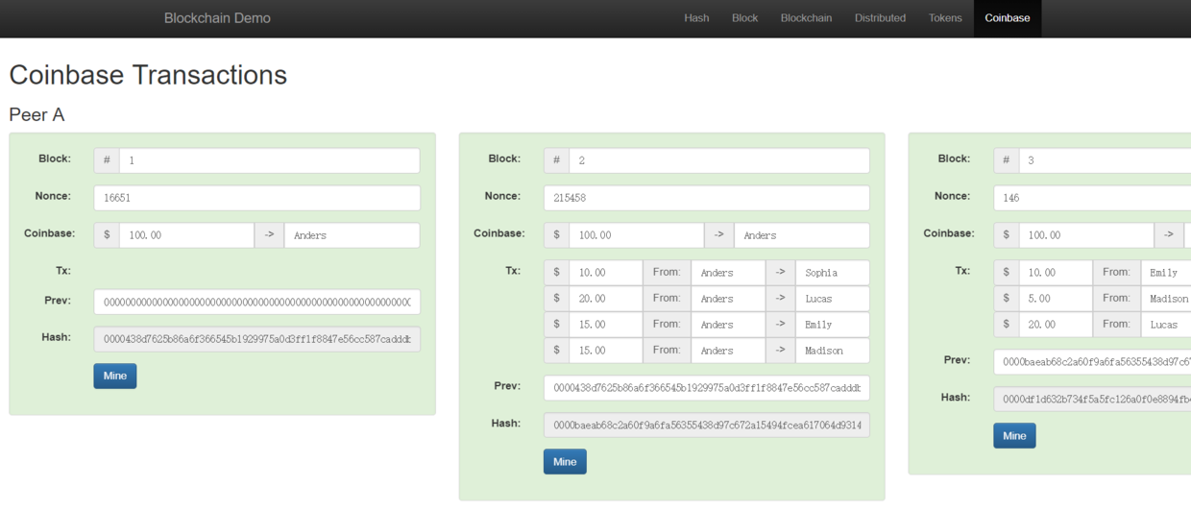Edit block 3 sender Madison
The image size is (1191, 511).
pyautogui.click(x=1166, y=299)
